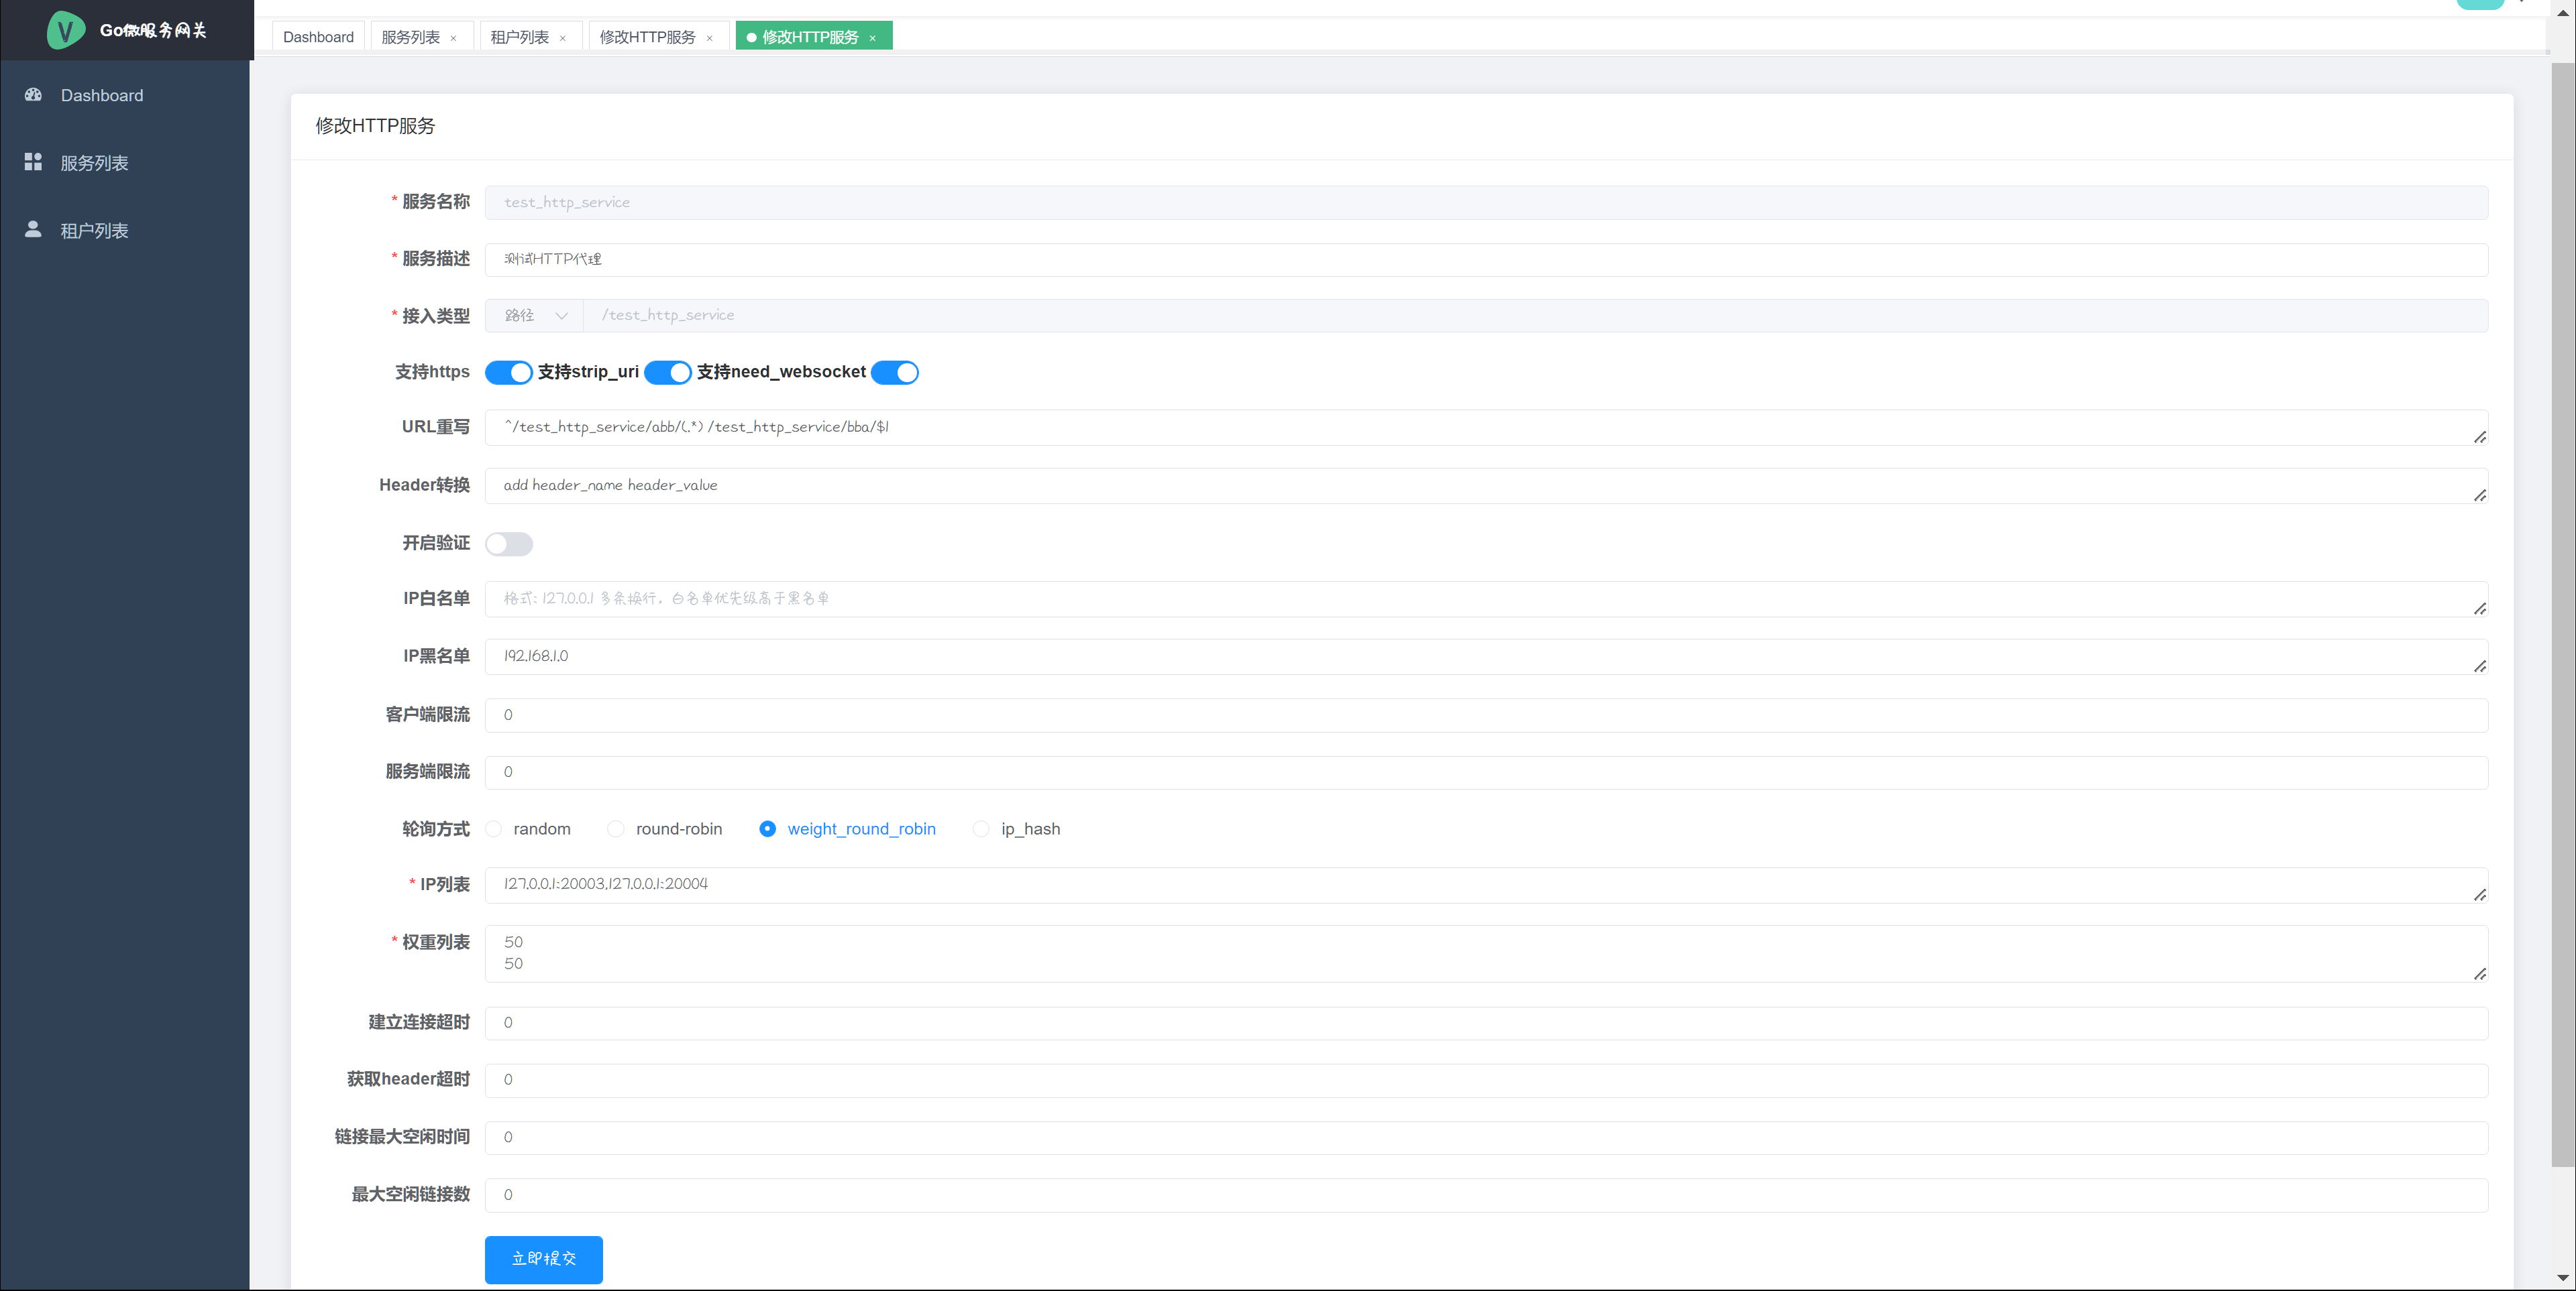Screen dimensions: 2576x1291
Task: Enable the 开启验证 switch
Action: pos(508,544)
